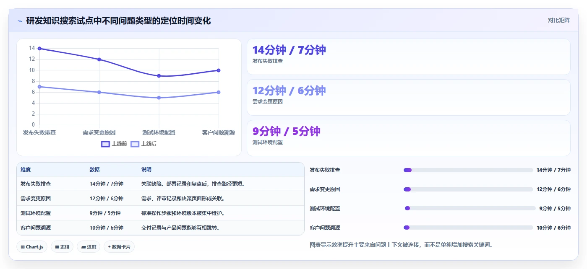
Task: Click 客户问题溯源 cell in the table
Action: pyautogui.click(x=36, y=228)
